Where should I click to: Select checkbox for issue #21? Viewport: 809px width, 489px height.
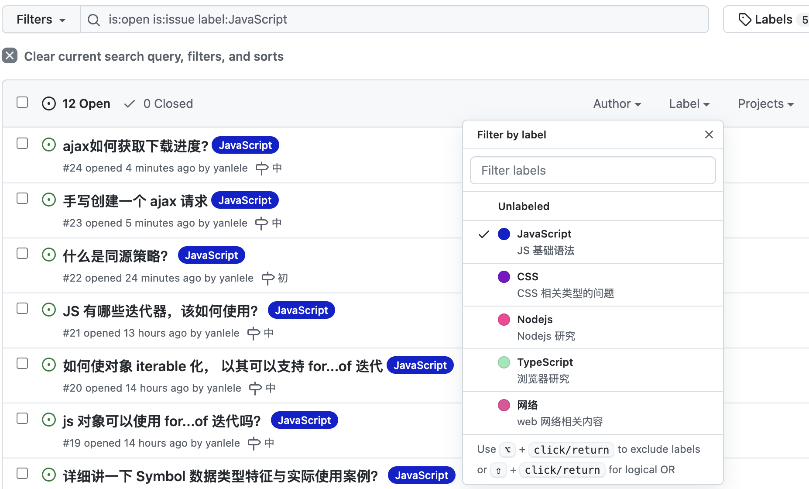(x=22, y=308)
